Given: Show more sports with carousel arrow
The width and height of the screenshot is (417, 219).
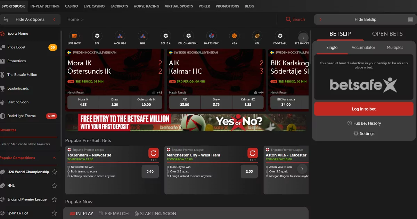Looking at the screenshot, I should [303, 38].
